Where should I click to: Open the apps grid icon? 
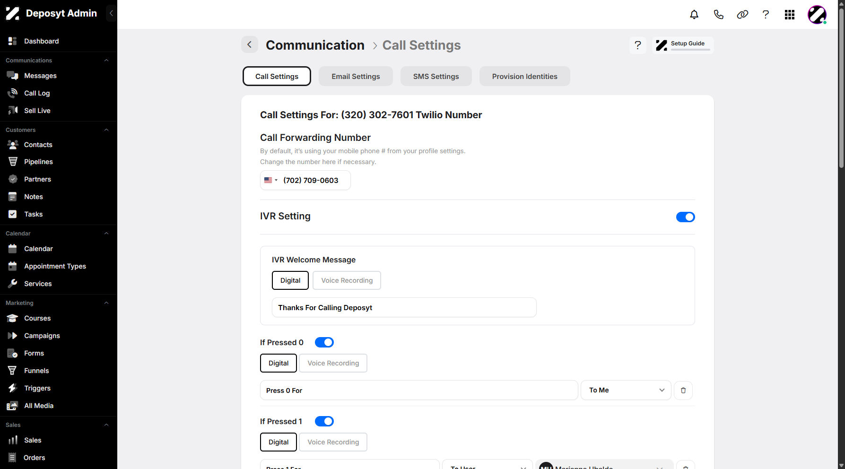click(x=790, y=15)
